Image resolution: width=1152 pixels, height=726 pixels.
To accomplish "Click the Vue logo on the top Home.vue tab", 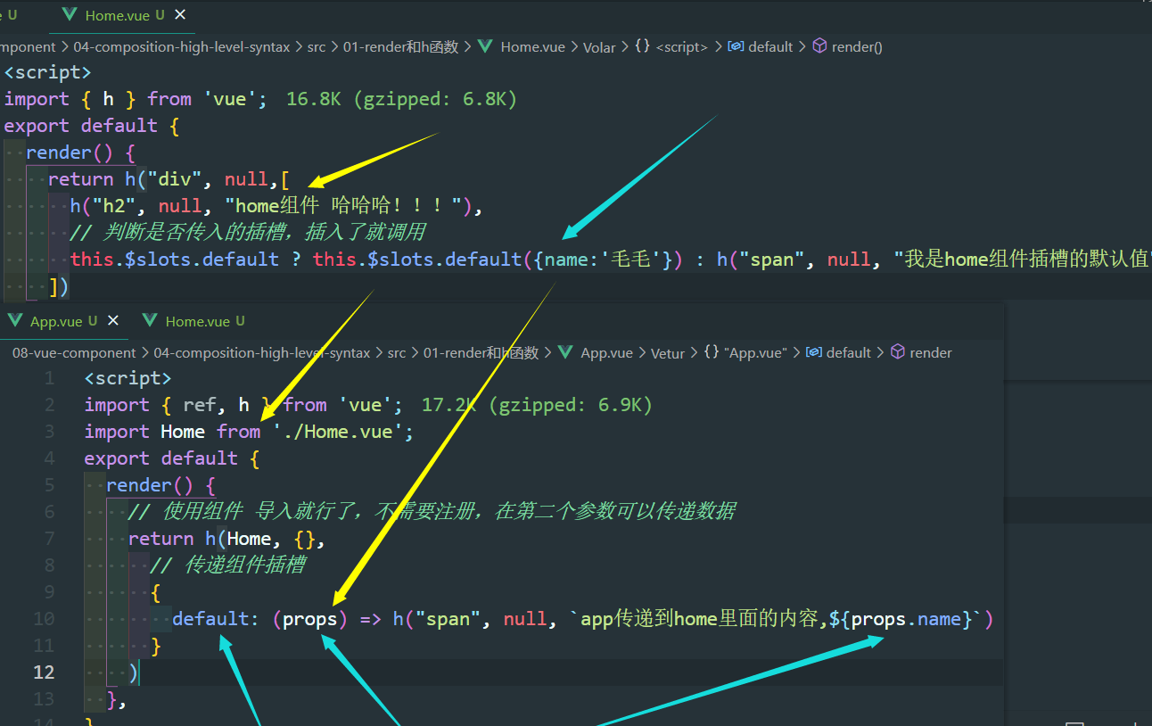I will (x=68, y=14).
